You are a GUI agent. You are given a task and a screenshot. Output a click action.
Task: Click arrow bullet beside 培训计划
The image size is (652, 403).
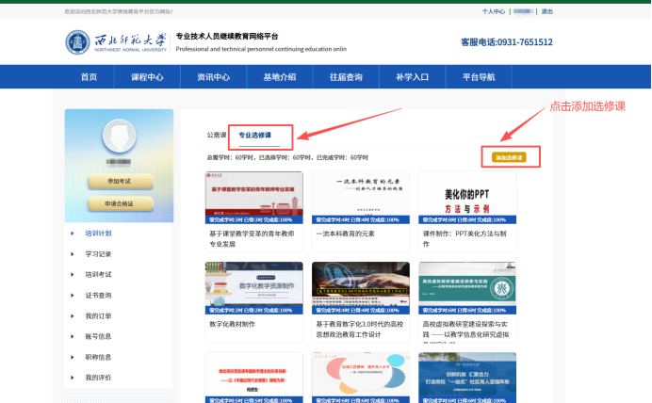click(x=73, y=234)
